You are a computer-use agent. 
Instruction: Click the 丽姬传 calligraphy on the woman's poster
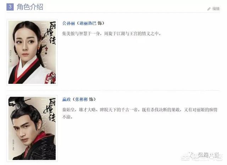[50, 33]
